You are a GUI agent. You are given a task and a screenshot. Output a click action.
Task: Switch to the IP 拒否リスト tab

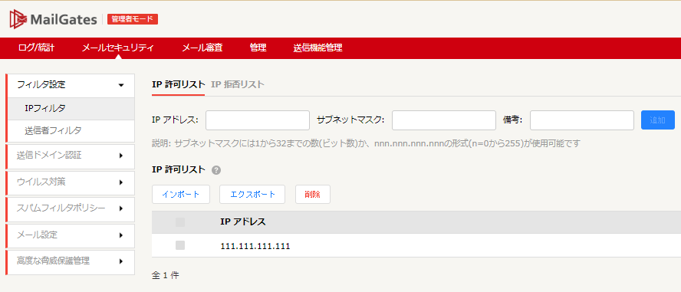click(x=238, y=84)
